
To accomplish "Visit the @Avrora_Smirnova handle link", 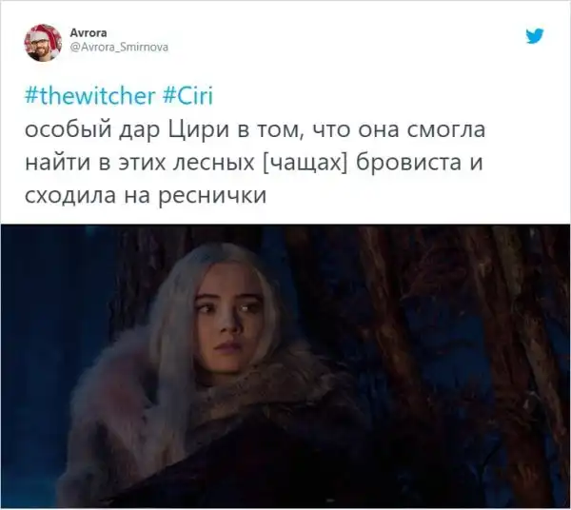I will coord(119,47).
